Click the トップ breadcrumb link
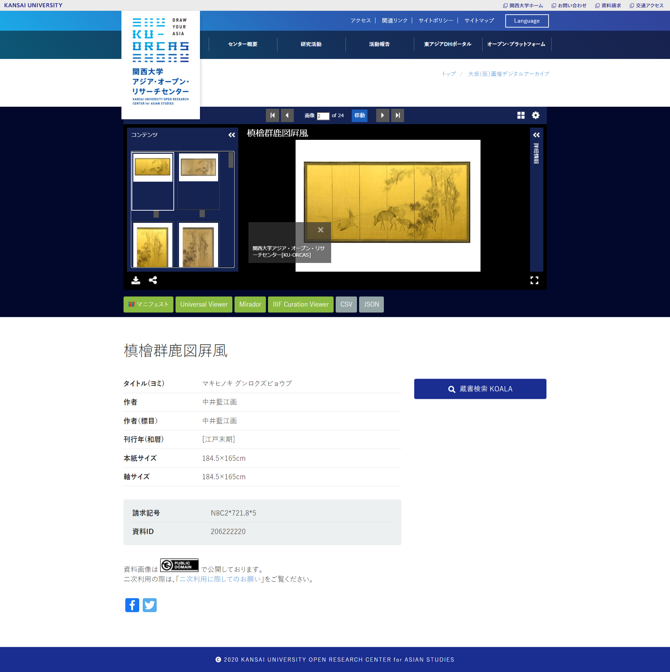 pyautogui.click(x=449, y=74)
